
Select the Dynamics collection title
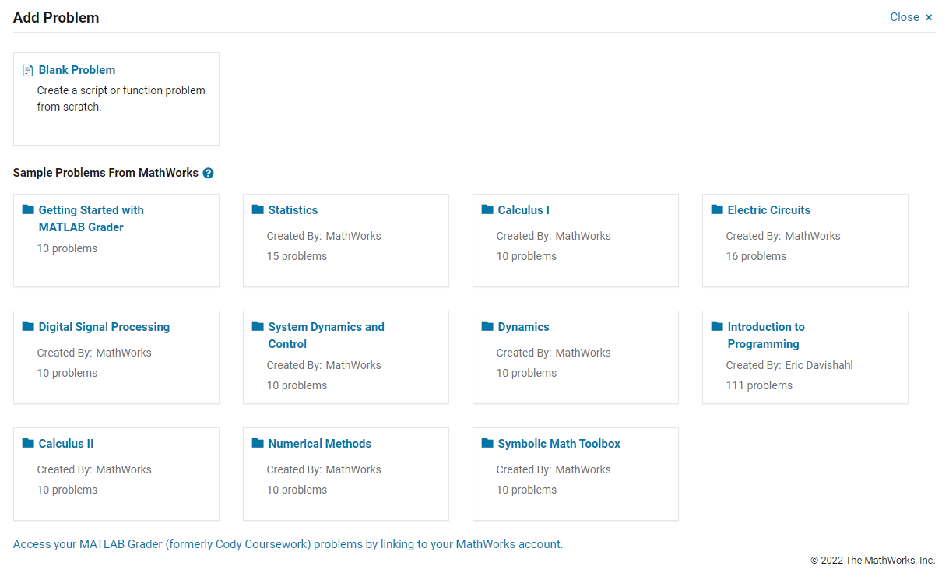(523, 327)
